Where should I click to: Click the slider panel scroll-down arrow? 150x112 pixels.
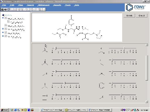[x=146, y=101]
